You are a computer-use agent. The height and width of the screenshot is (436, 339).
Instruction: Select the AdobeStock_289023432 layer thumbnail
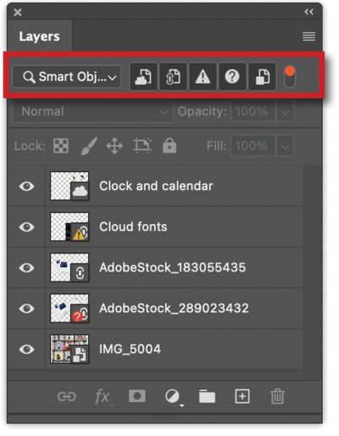pos(69,308)
